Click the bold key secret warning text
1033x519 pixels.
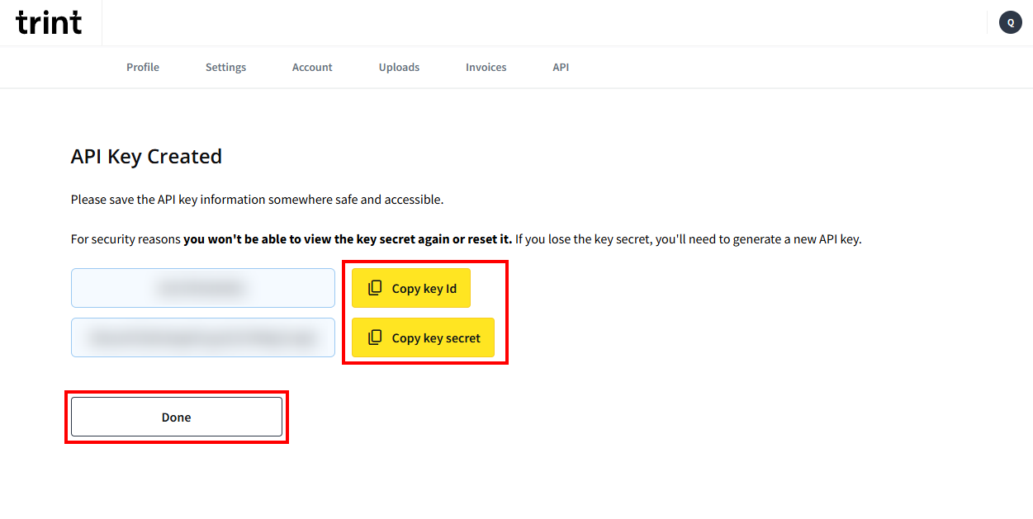pos(347,239)
